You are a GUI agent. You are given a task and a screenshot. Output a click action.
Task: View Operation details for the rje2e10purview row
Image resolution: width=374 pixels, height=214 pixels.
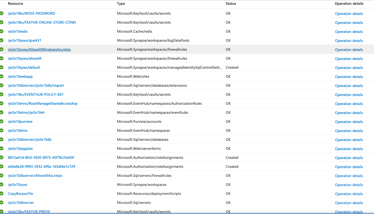pyautogui.click(x=349, y=122)
